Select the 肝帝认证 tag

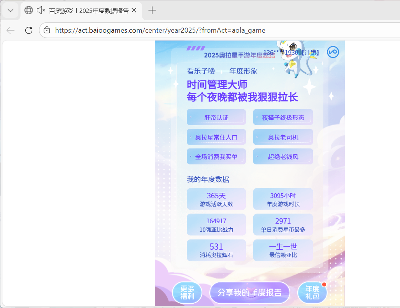point(216,117)
